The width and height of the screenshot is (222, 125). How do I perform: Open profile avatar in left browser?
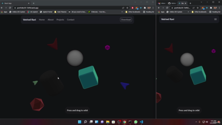[149, 8]
